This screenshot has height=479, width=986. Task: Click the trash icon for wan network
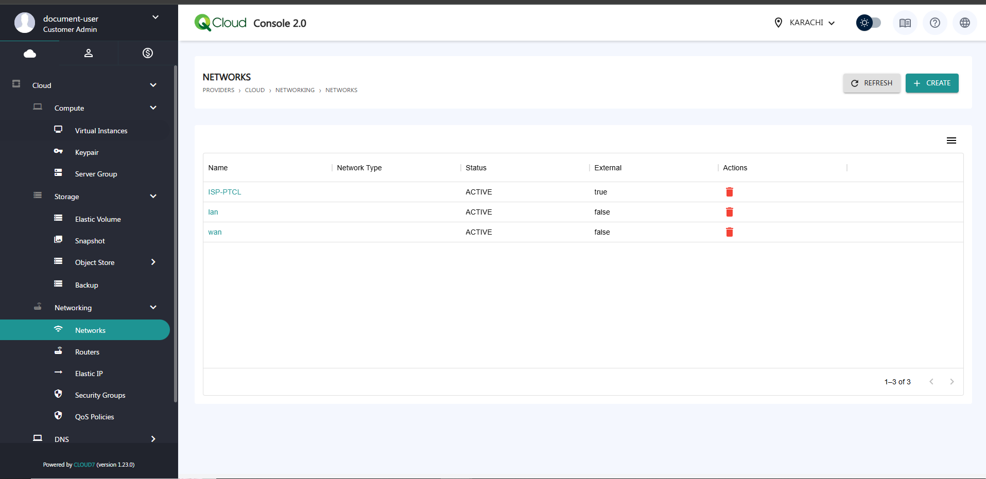[x=729, y=232]
